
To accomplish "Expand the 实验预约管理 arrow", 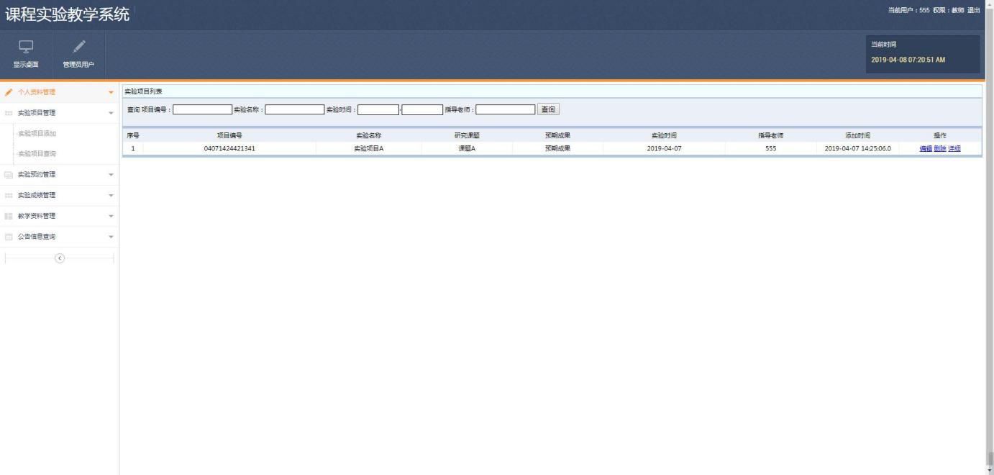I will click(x=111, y=175).
